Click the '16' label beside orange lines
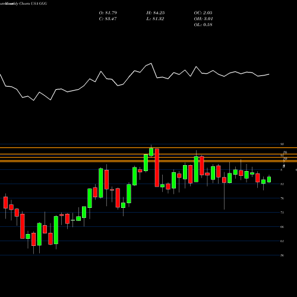The height and width of the screenshot is (297, 297). click(285, 152)
